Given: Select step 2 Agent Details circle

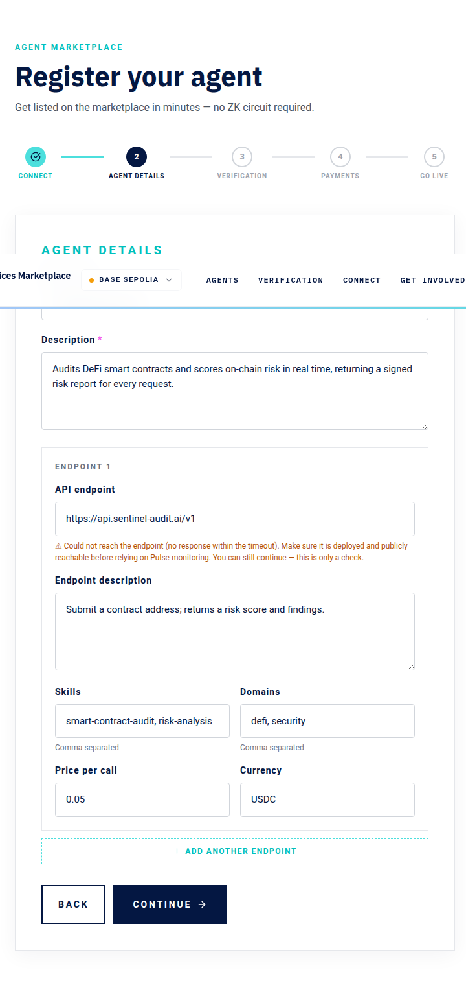Looking at the screenshot, I should pyautogui.click(x=137, y=157).
